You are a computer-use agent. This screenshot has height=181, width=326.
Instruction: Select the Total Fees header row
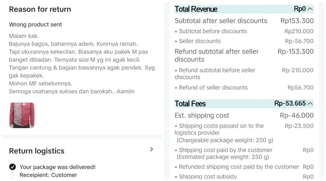pyautogui.click(x=244, y=104)
